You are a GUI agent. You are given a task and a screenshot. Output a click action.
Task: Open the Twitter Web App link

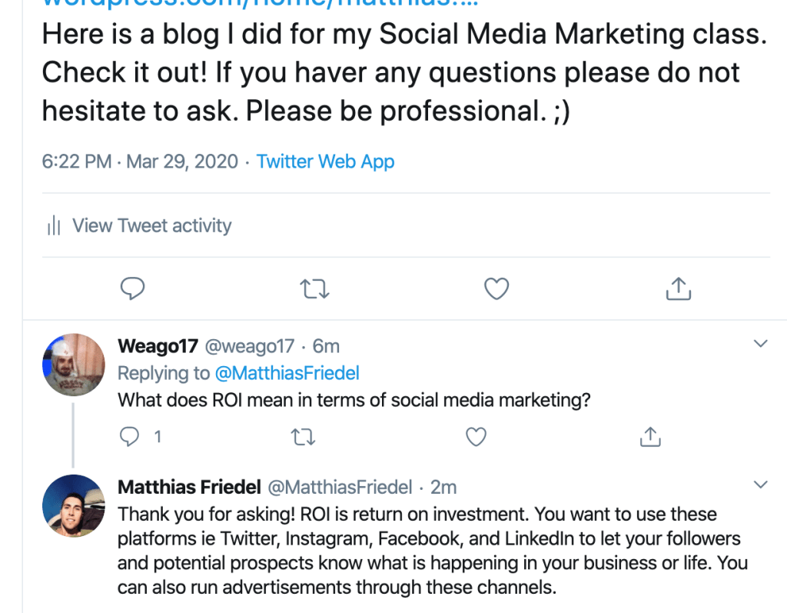coord(325,162)
